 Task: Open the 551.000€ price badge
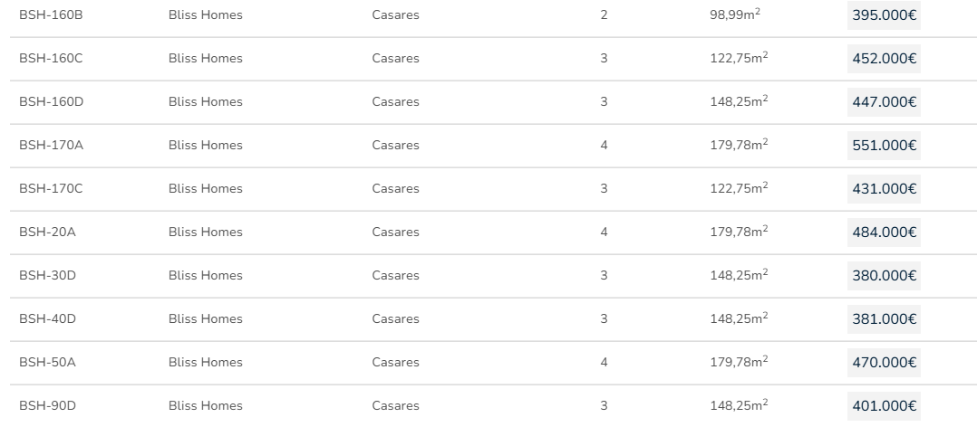[884, 146]
